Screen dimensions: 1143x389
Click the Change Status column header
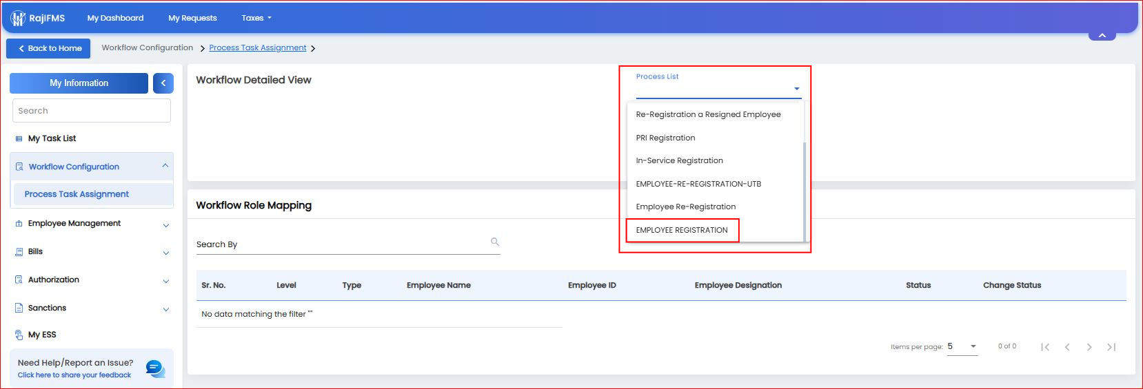1012,285
